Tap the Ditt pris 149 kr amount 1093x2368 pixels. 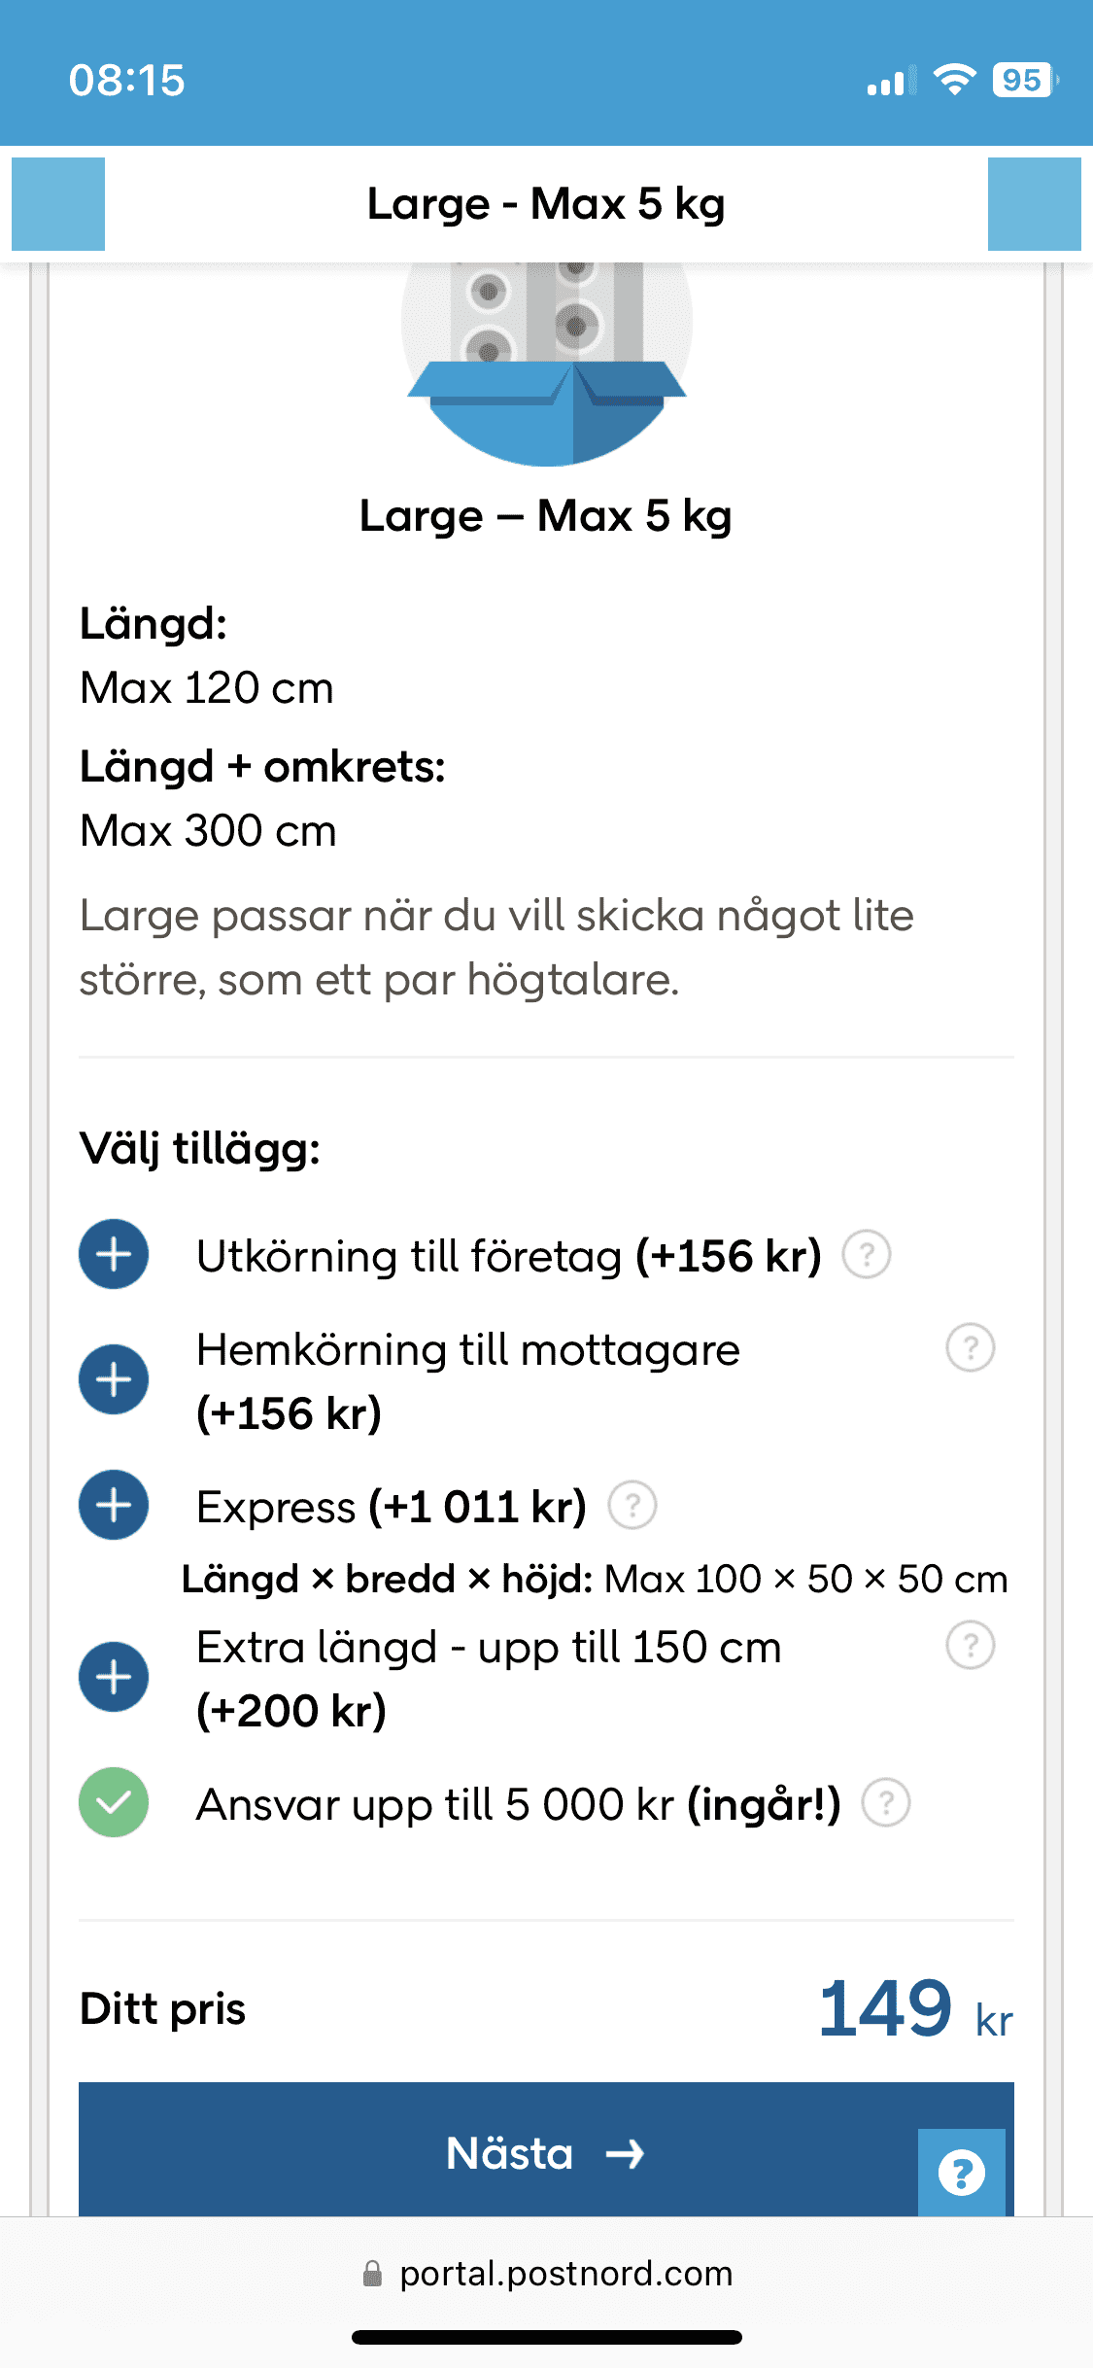coord(914,2009)
